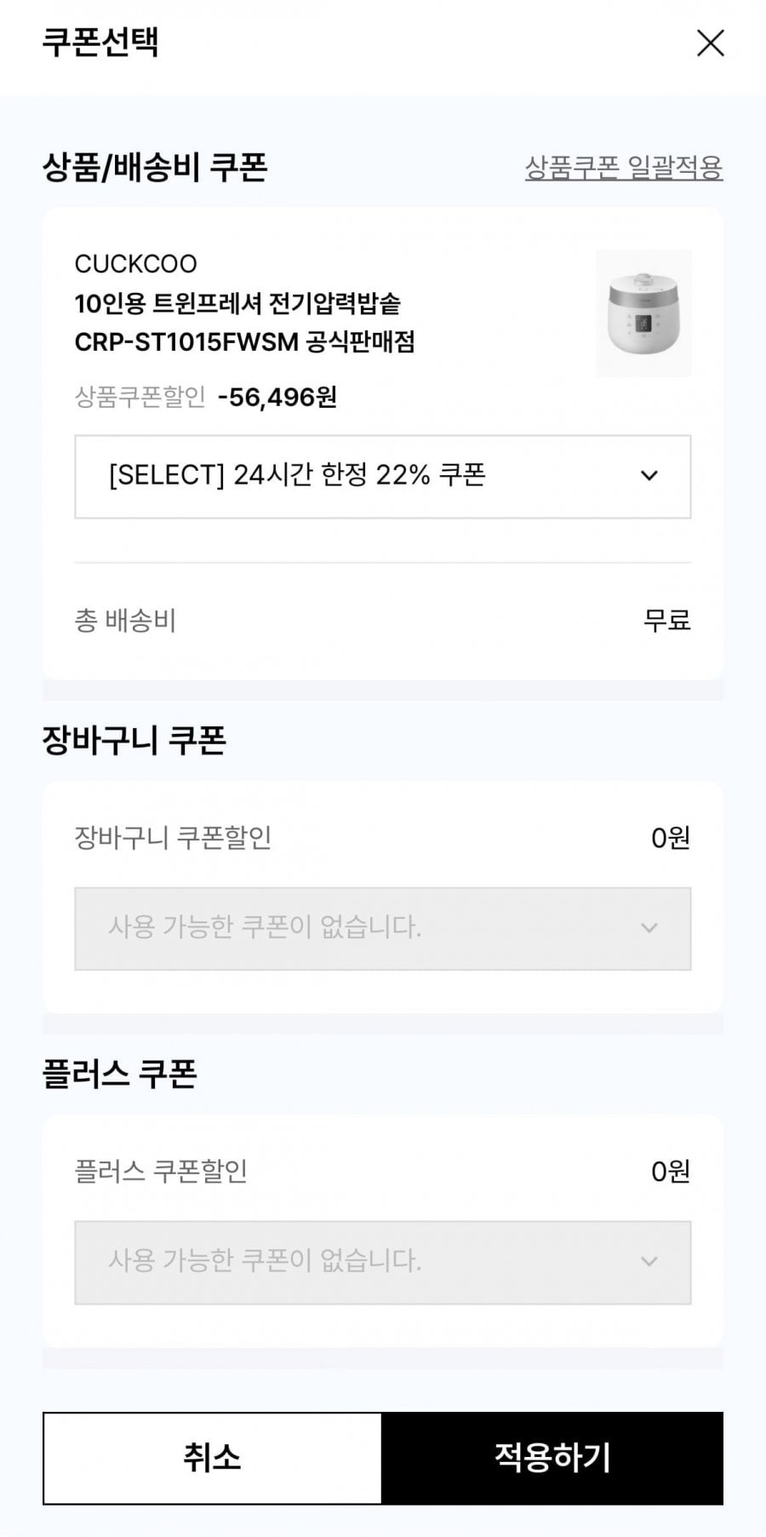Tap the CUCKCOO rice cooker thumbnail
Image resolution: width=766 pixels, height=1537 pixels.
[643, 313]
